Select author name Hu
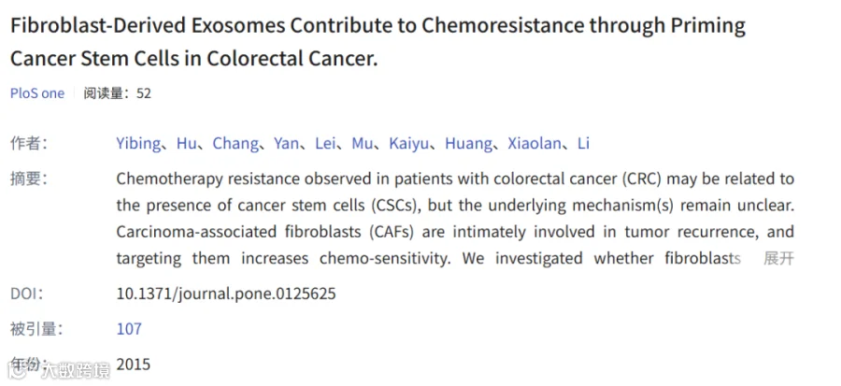841x386 pixels. click(x=186, y=143)
